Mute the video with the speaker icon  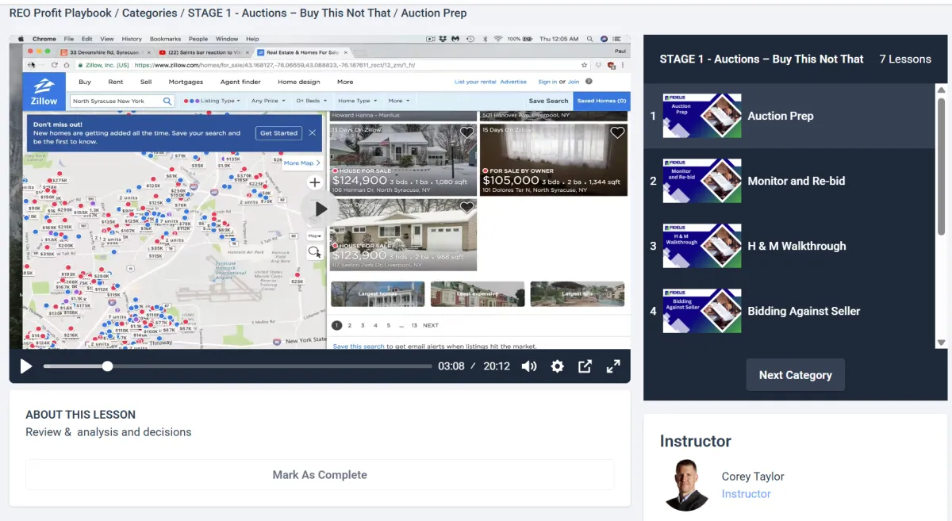click(x=529, y=366)
